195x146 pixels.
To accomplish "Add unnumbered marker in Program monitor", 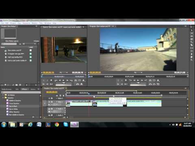I will 126,80.
